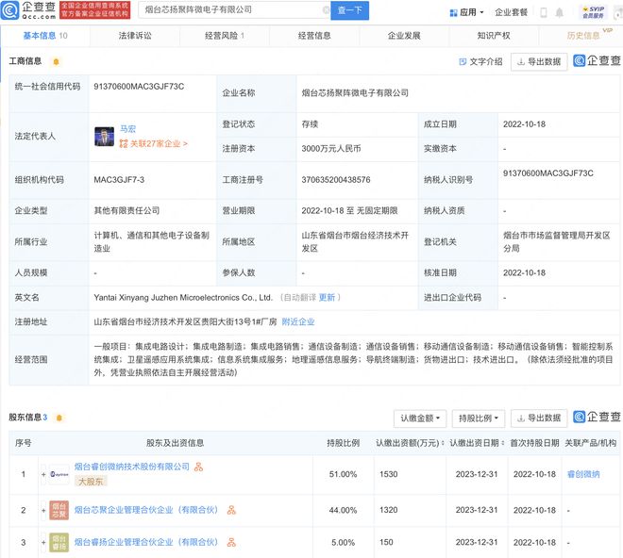The height and width of the screenshot is (558, 623).
Task: Switch to the 经营信息 tab
Action: pos(314,36)
